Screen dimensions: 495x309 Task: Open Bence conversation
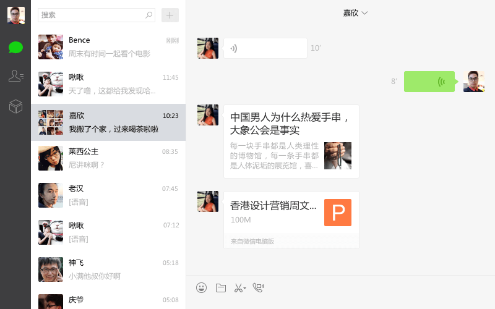click(108, 47)
